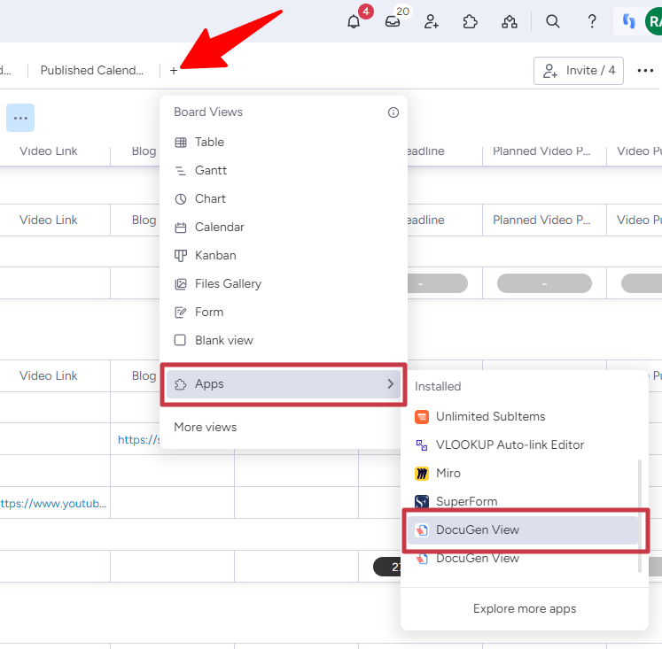Open board options three-dot menu

click(645, 71)
